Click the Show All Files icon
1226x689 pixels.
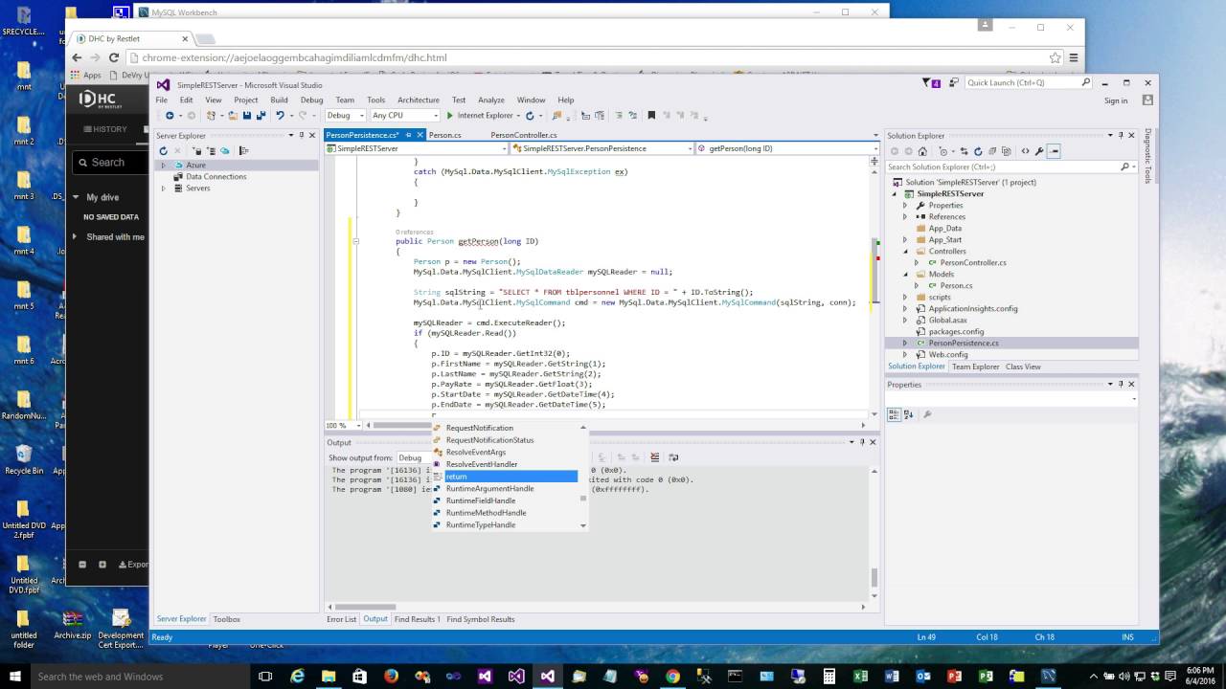coord(1007,151)
